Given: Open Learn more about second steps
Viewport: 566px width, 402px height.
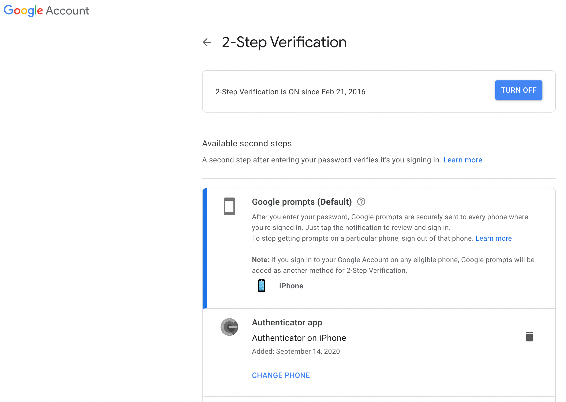Looking at the screenshot, I should point(463,160).
